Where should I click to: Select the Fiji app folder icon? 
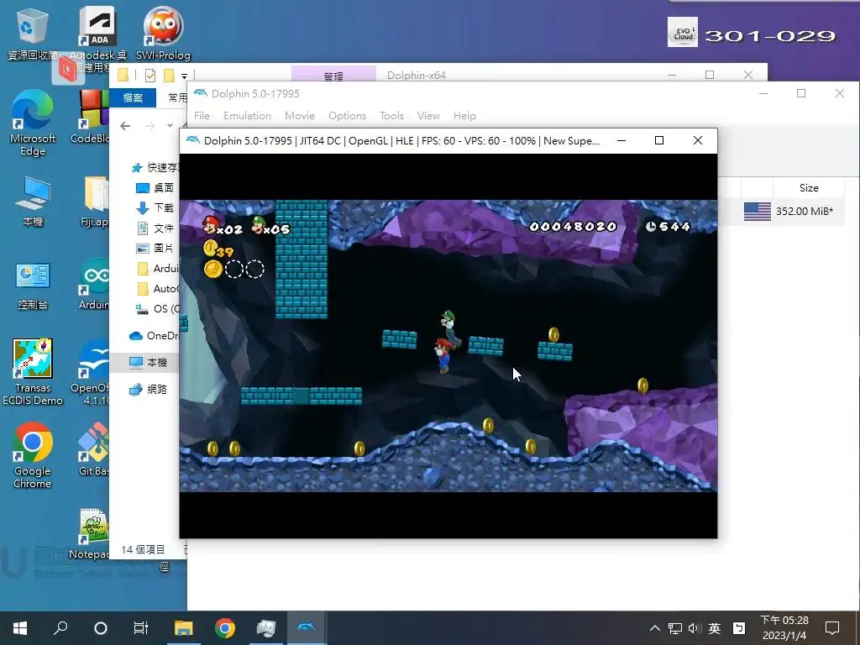click(x=96, y=202)
